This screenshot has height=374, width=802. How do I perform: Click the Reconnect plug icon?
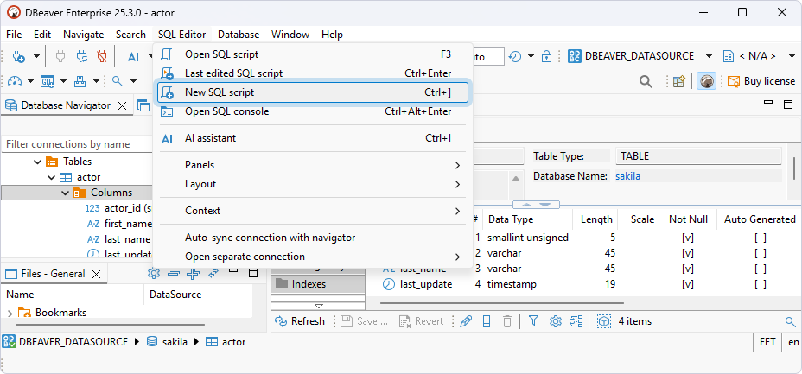(82, 56)
